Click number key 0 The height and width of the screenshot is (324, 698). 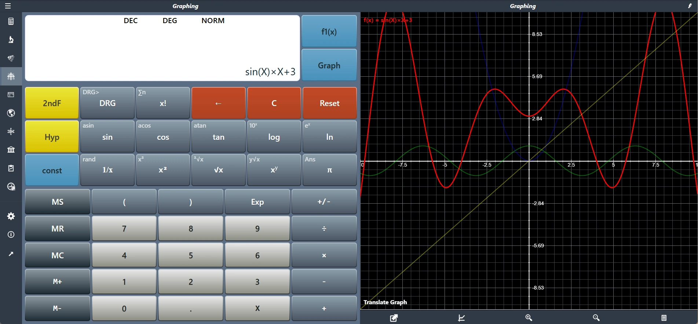124,308
